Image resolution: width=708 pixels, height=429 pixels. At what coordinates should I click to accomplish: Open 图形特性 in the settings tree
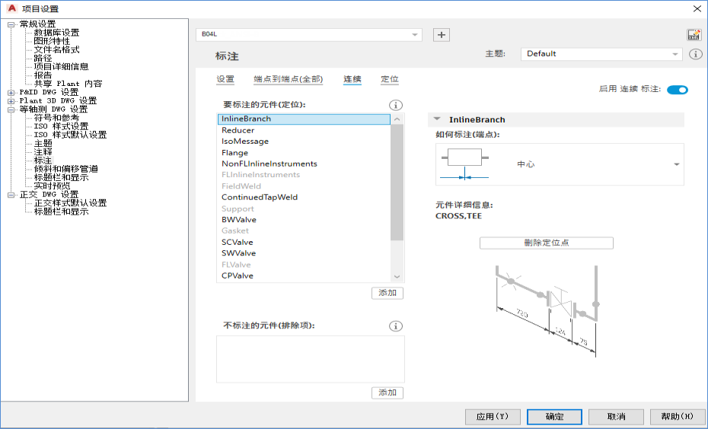coord(52,41)
